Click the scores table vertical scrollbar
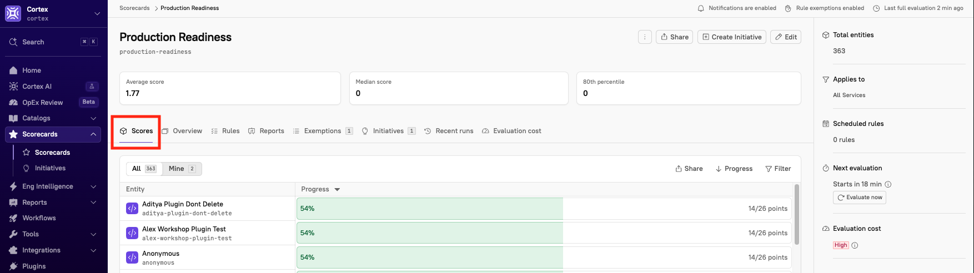 797,214
